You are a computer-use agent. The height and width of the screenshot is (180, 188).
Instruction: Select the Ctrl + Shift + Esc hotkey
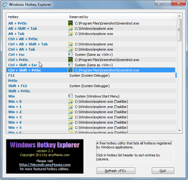(23, 65)
